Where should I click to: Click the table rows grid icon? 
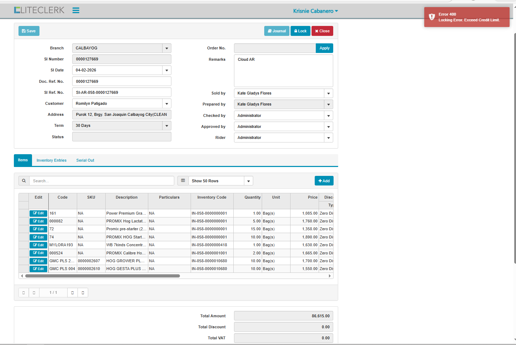click(183, 181)
